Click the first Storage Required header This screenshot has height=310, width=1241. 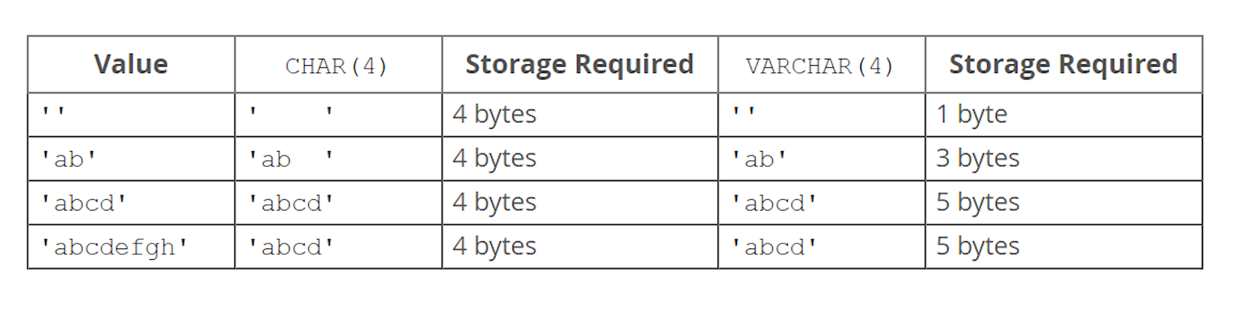pyautogui.click(x=580, y=64)
